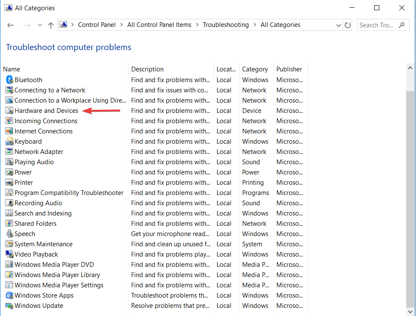Click the search magnifier icon
The image size is (416, 316).
(x=401, y=25)
